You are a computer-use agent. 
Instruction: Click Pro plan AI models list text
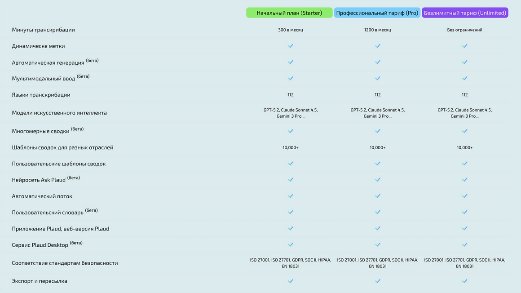tap(377, 113)
